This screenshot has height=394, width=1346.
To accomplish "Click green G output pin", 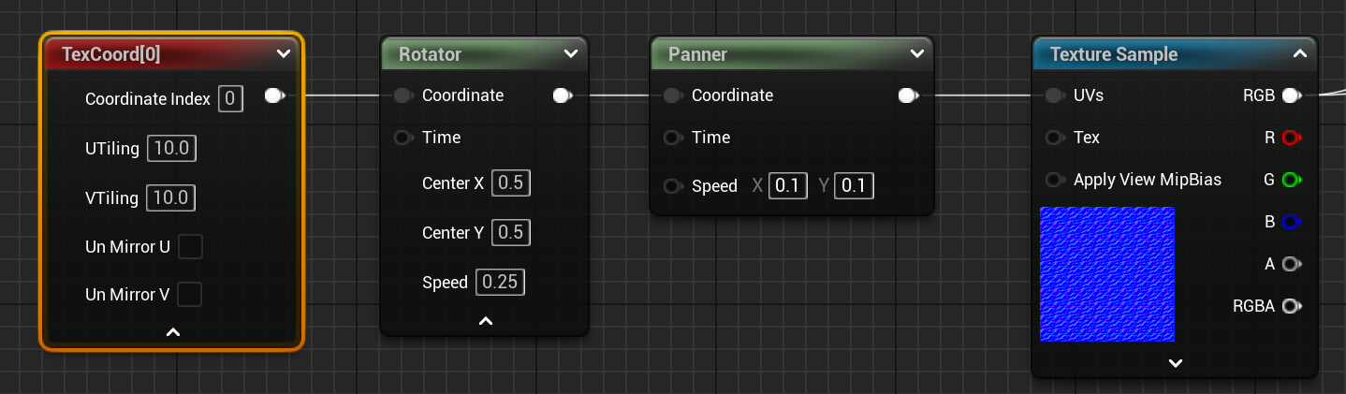I will [1292, 179].
